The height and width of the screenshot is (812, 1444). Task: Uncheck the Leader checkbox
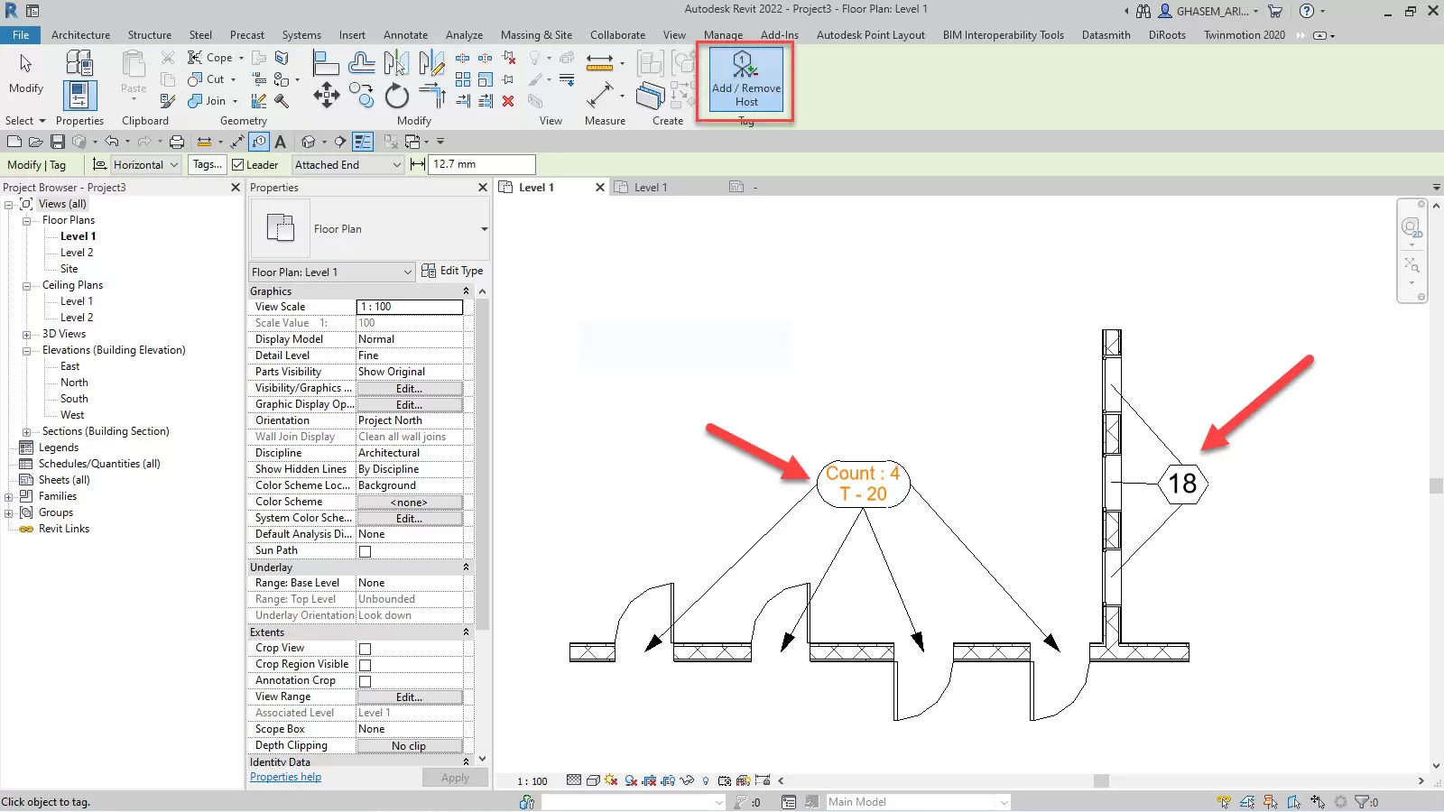(238, 165)
